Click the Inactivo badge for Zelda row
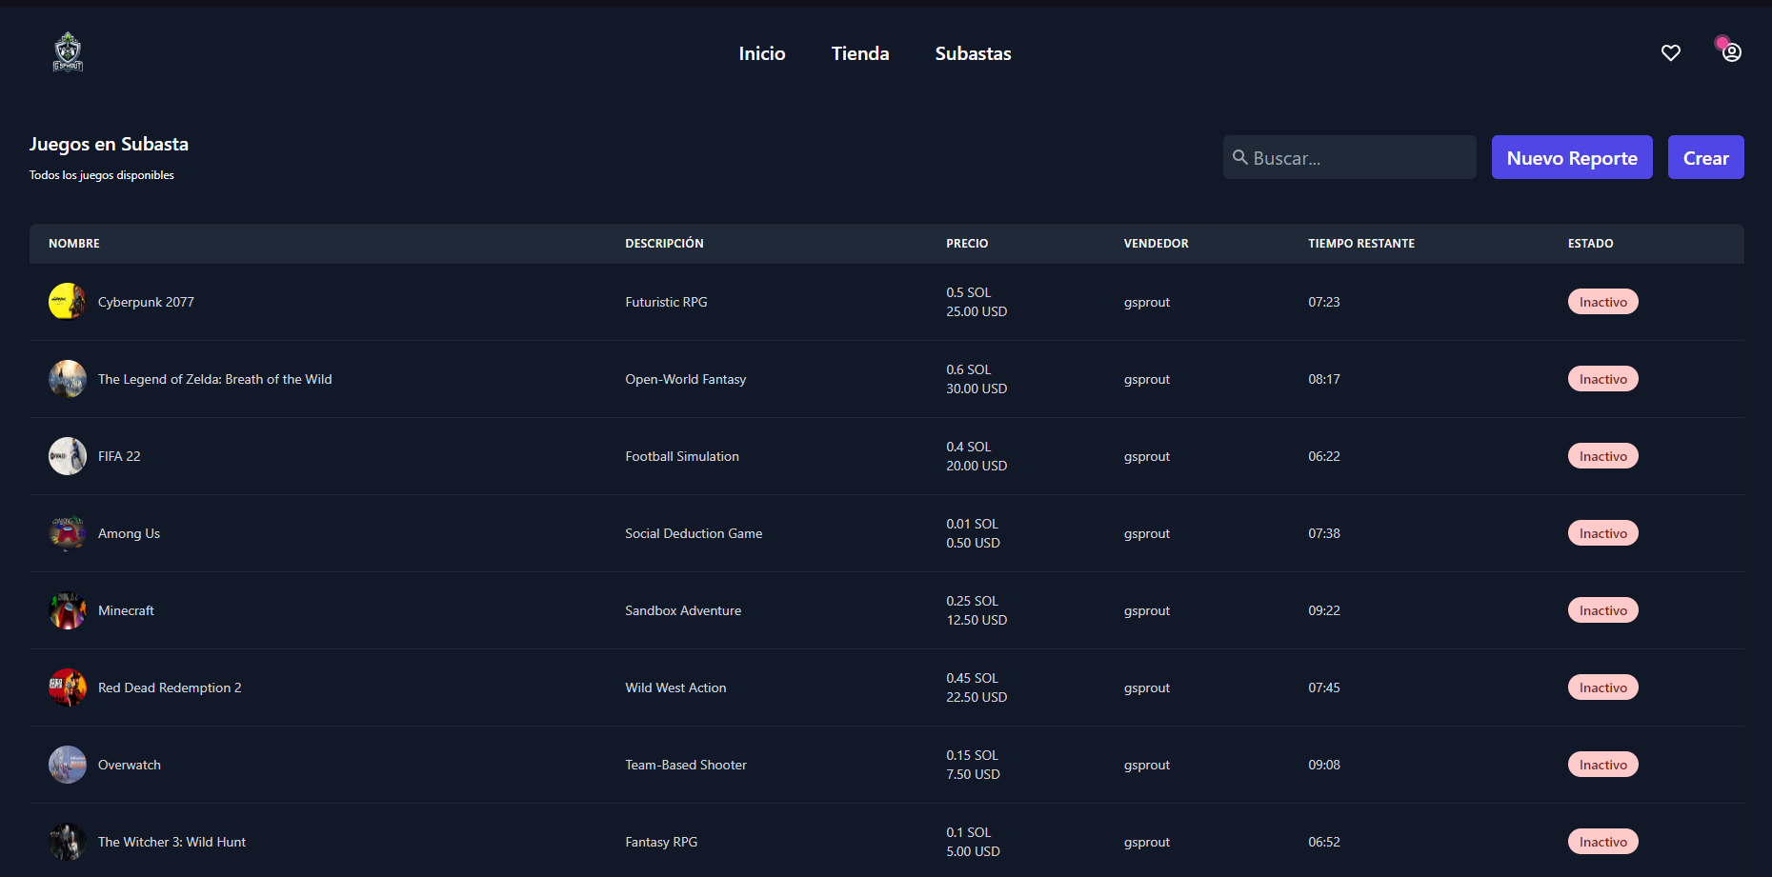 1603,379
